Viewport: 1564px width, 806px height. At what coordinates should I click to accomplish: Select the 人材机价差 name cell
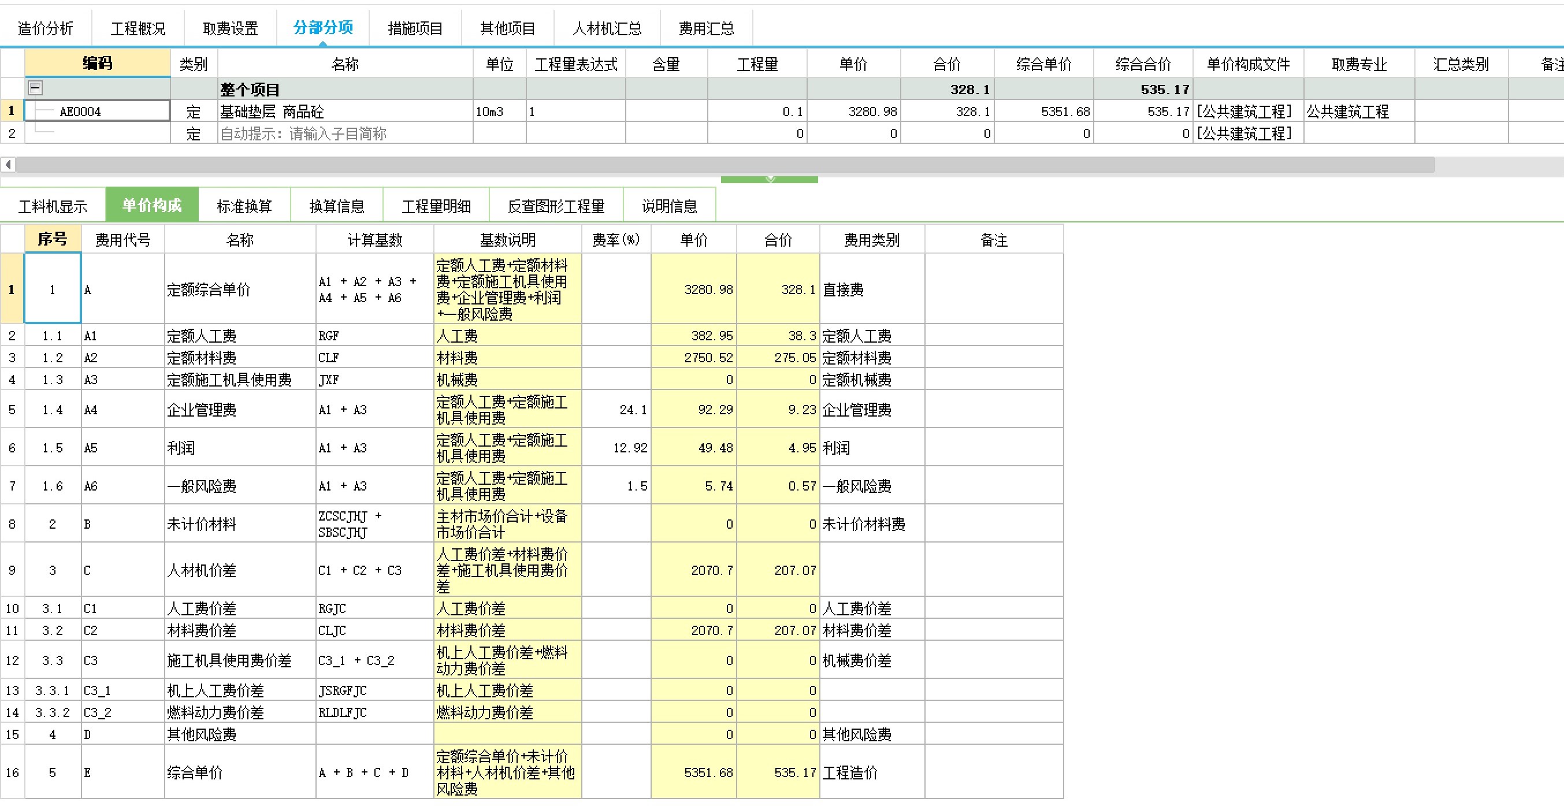tap(240, 570)
